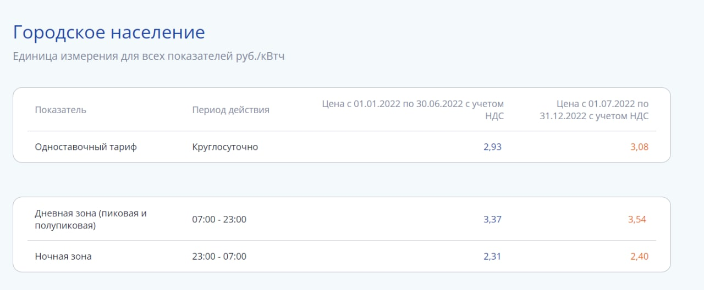Click the orange price value 2,40
This screenshot has width=704, height=290.
pos(639,256)
